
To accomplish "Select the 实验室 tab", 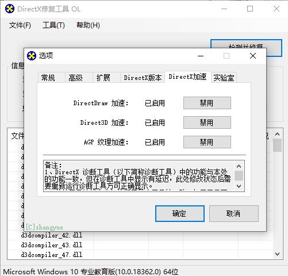I will point(224,78).
